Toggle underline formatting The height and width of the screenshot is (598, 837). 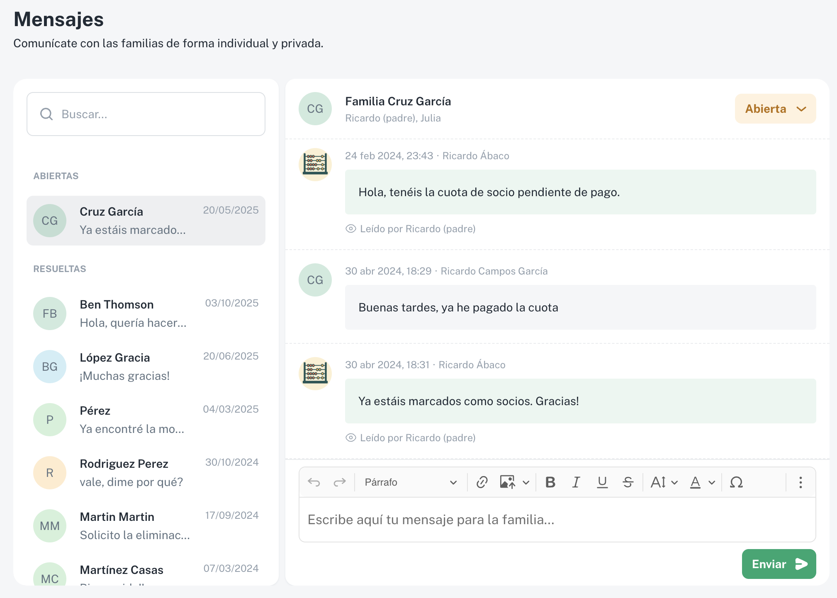(x=602, y=482)
